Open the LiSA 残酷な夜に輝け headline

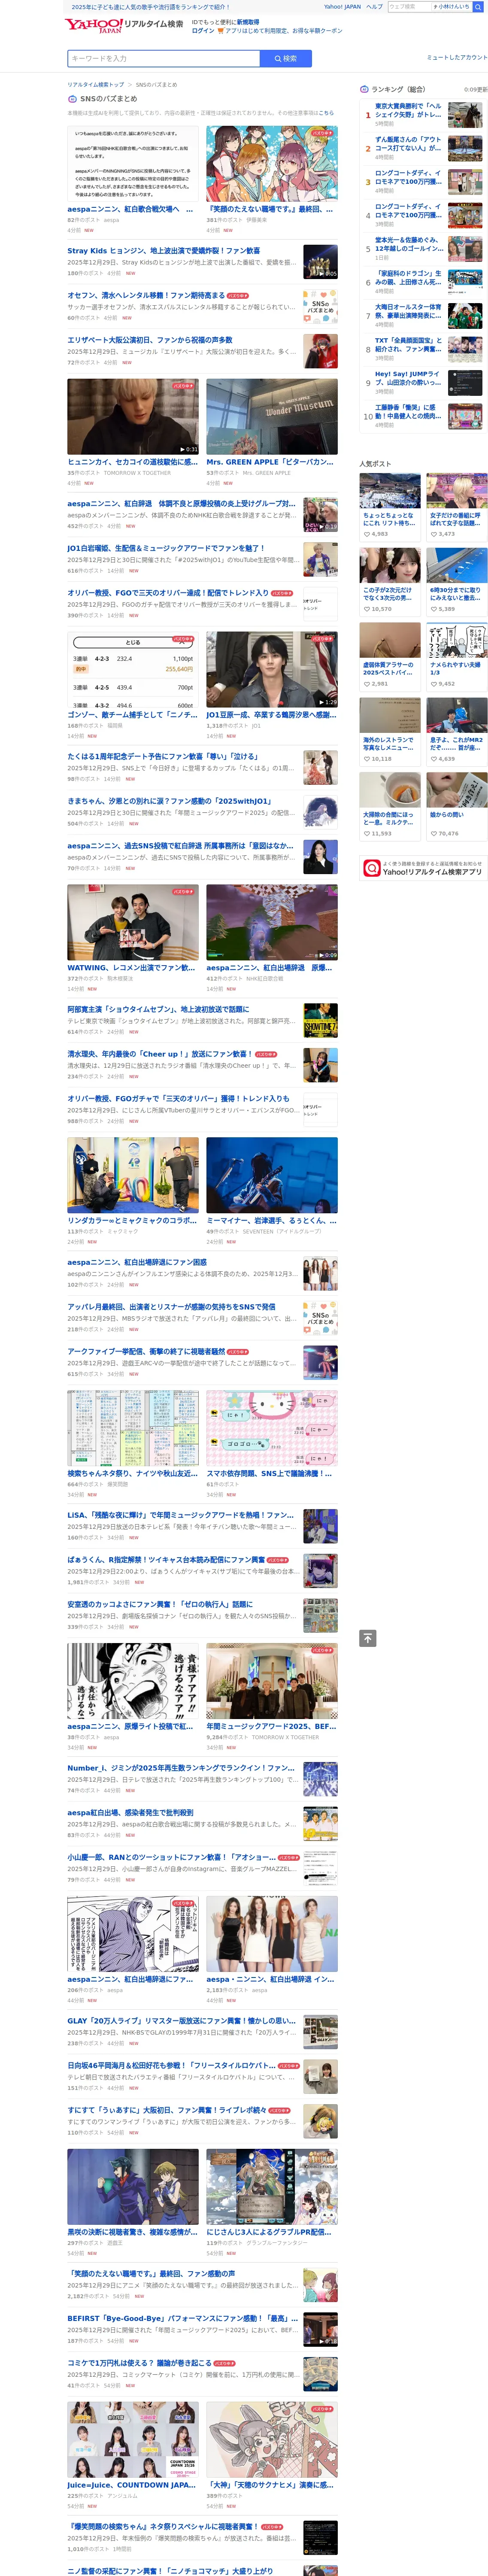pos(181,1515)
